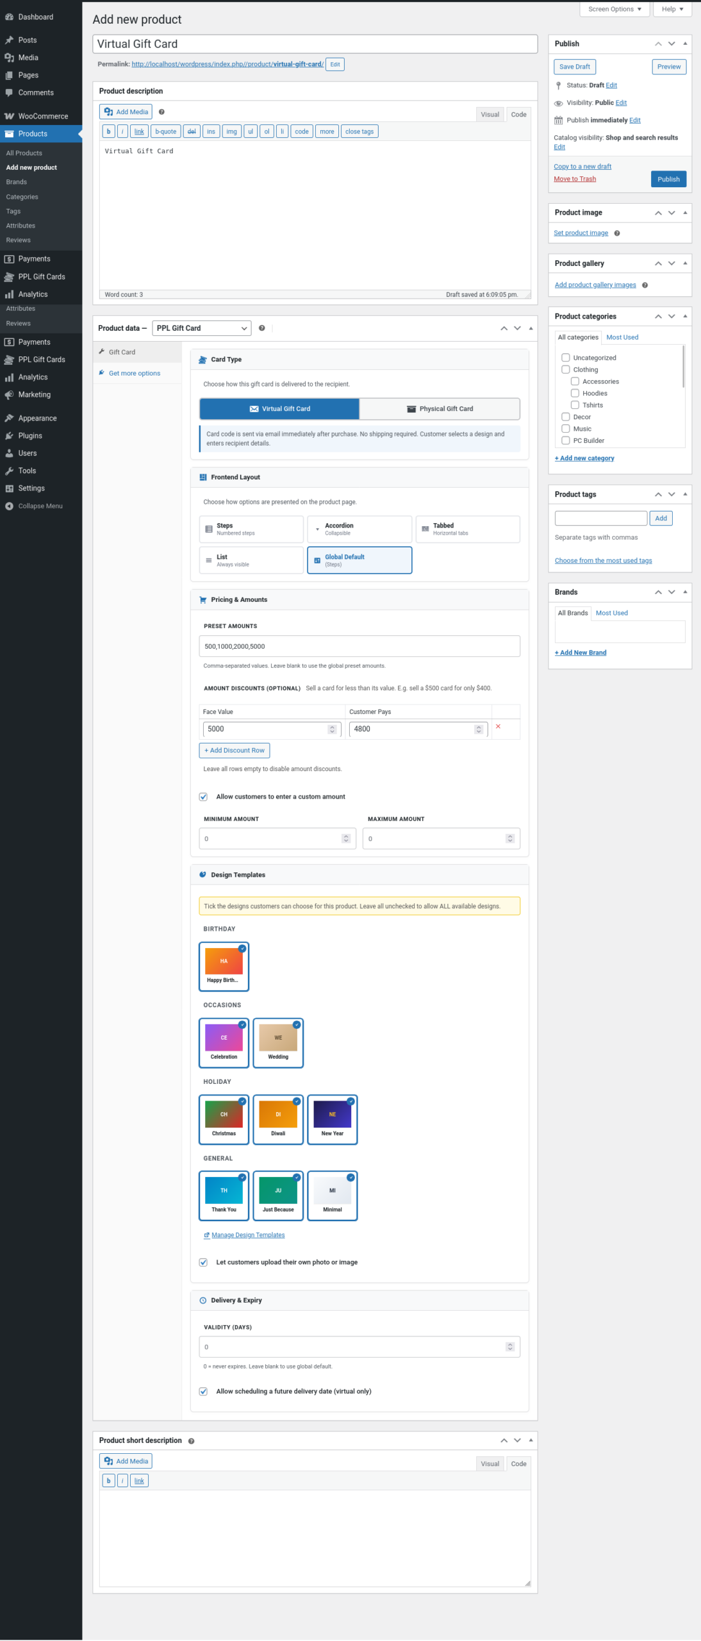Check the Clothing category checkbox
Image resolution: width=701 pixels, height=1641 pixels.
coord(566,370)
